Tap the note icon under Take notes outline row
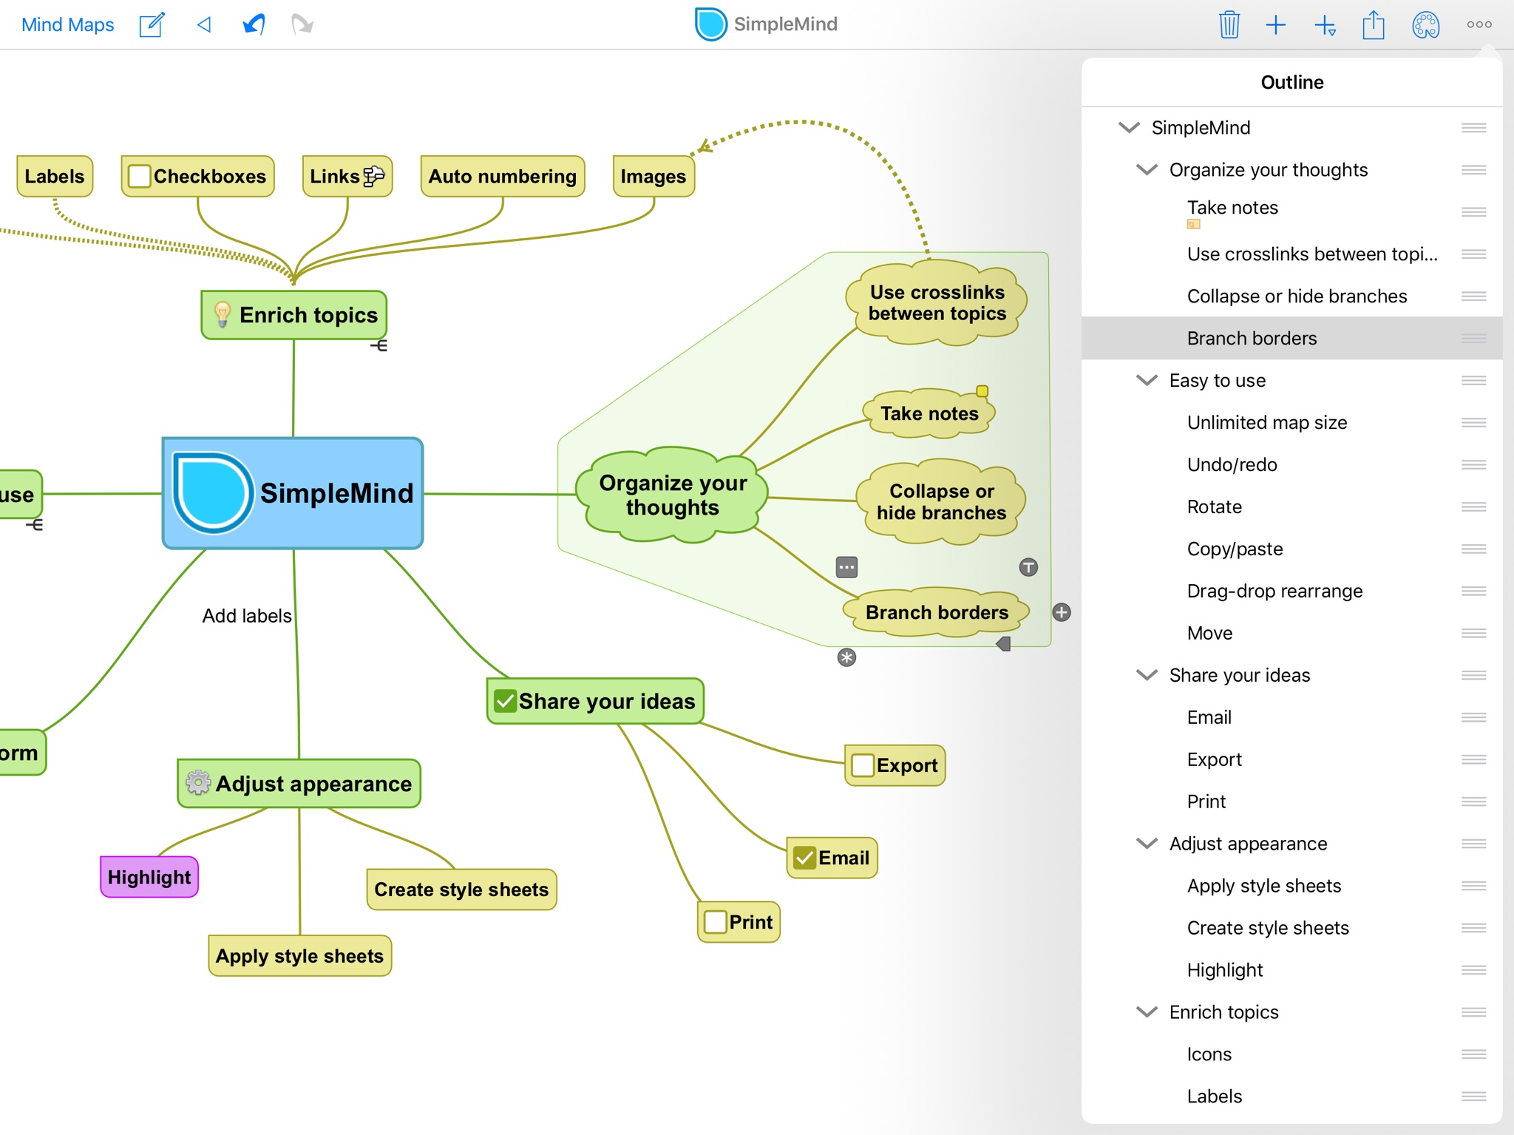1514x1135 pixels. 1193,224
